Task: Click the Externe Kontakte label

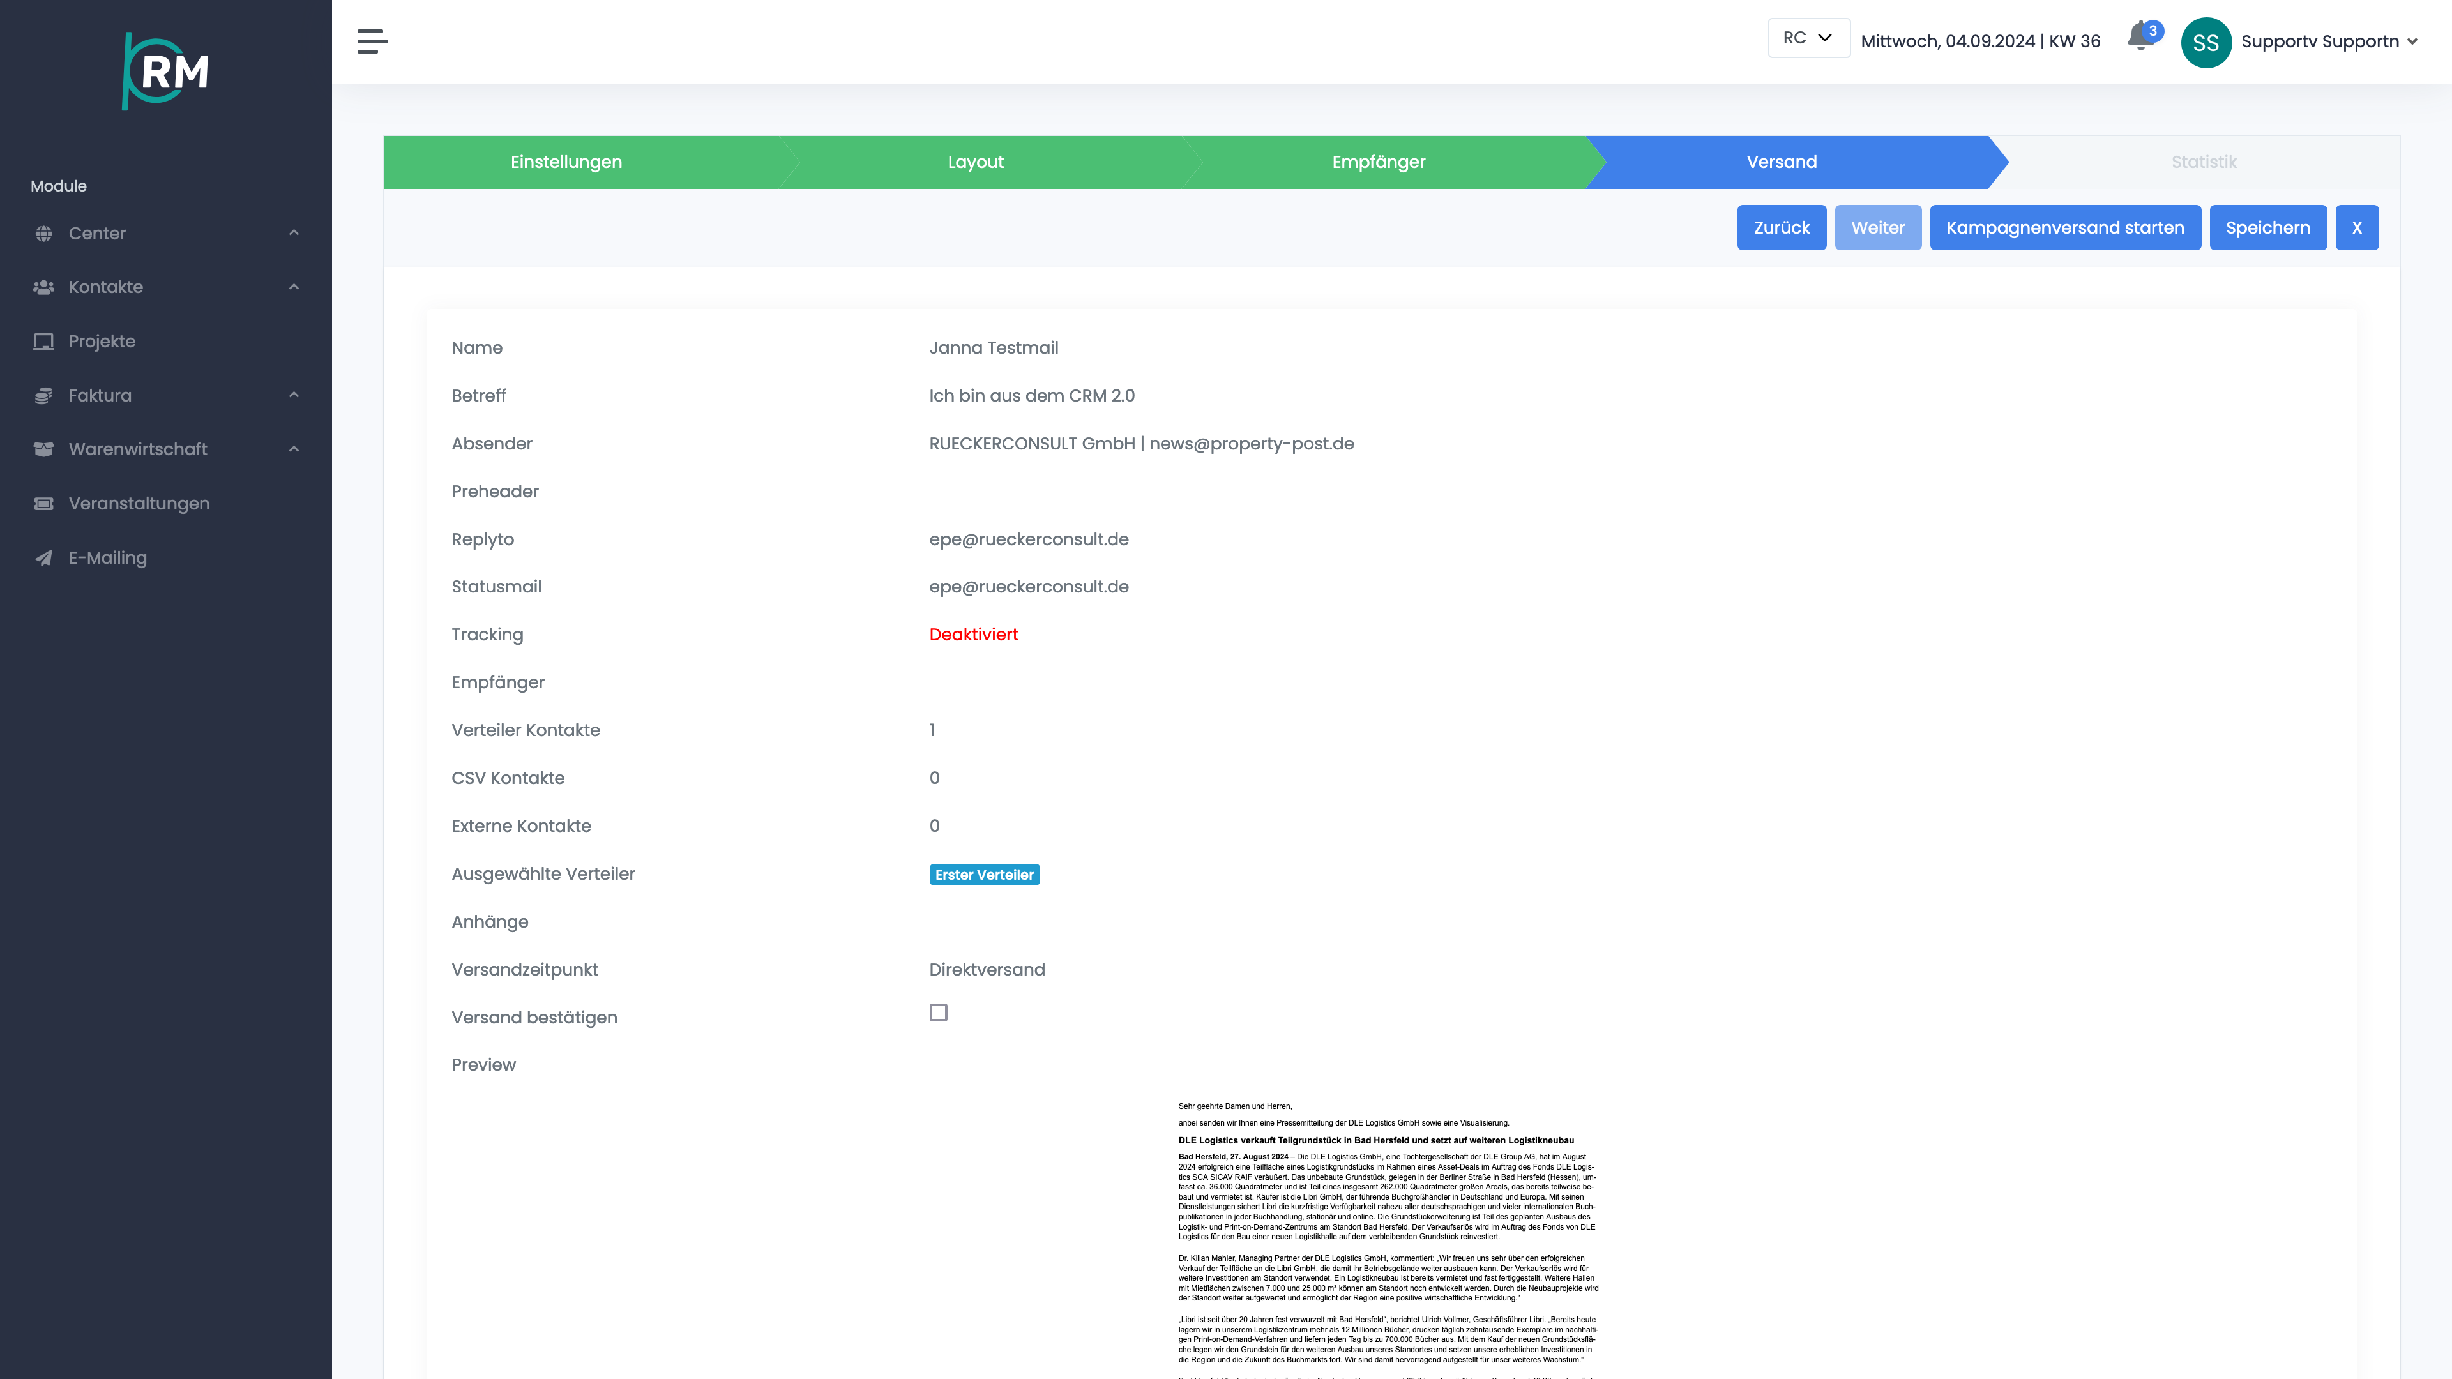Action: (x=522, y=826)
